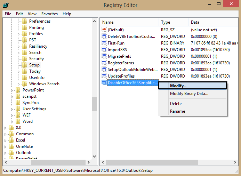Click the UpdateProfiles DWORD icon
241x176 pixels.
[104, 76]
